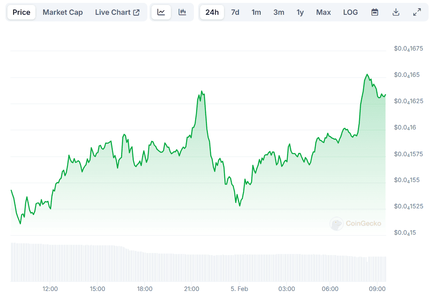Choose the 1m time range

[256, 12]
